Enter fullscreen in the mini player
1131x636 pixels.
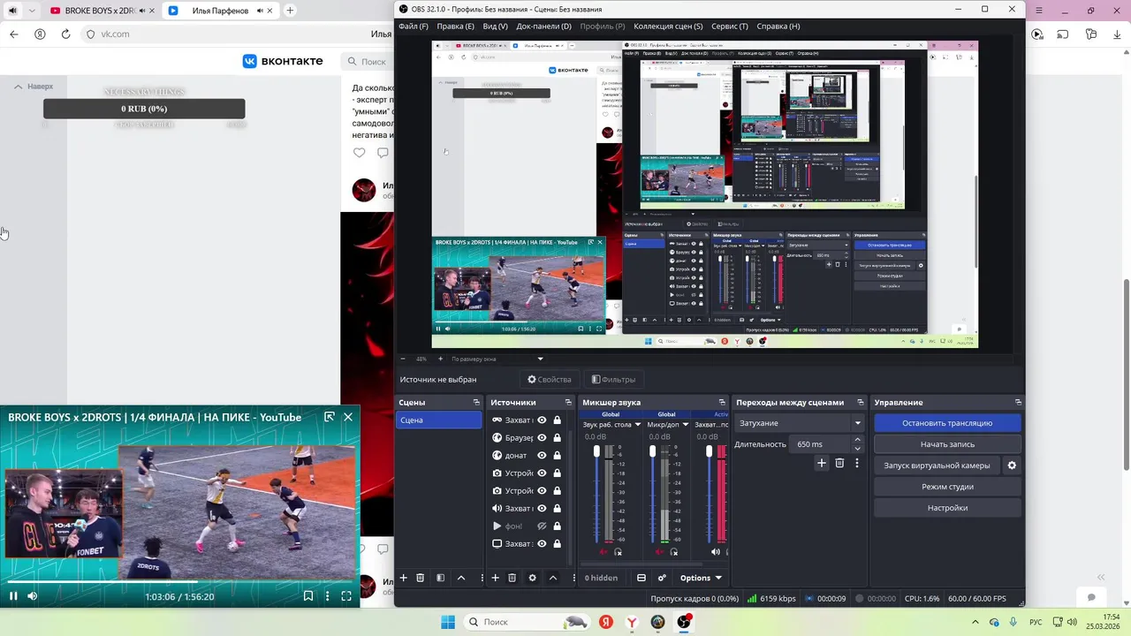point(346,596)
